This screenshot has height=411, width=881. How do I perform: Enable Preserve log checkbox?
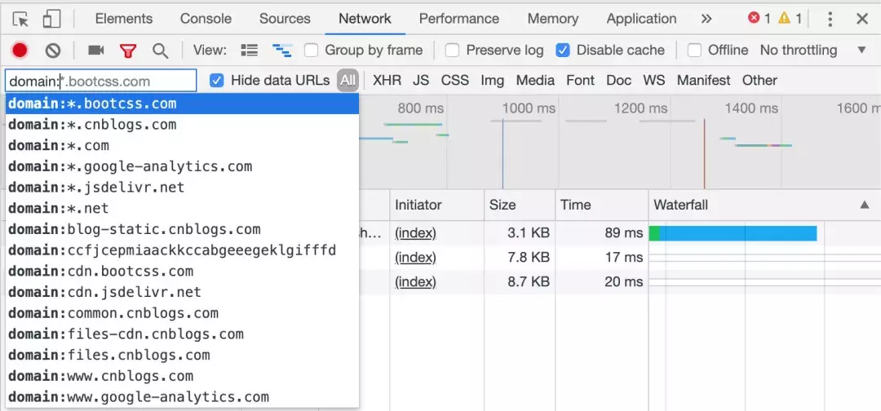click(452, 51)
